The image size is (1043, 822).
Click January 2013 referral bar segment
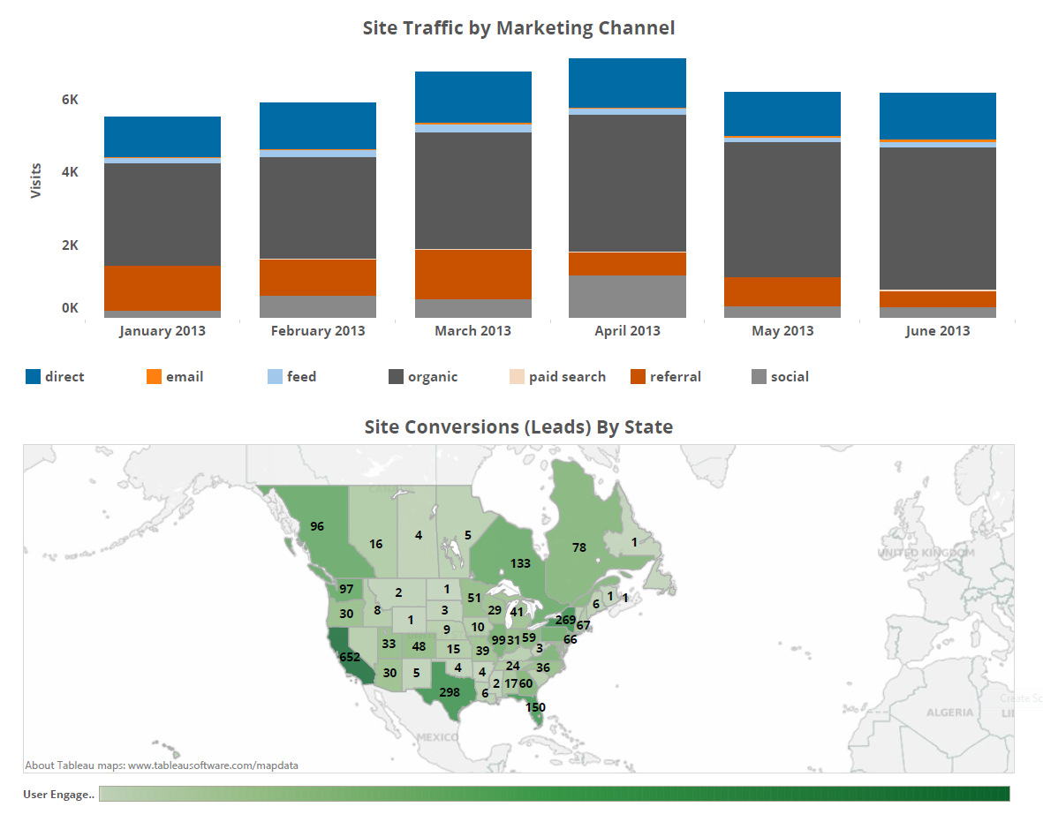pos(162,288)
